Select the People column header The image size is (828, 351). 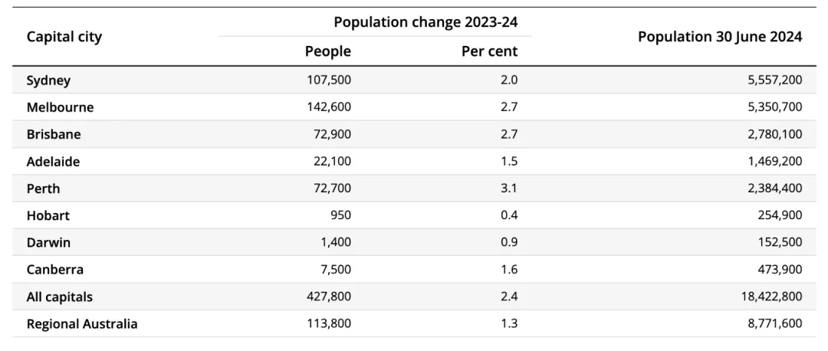327,51
